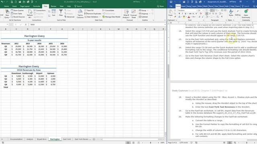Expand the Data Validation dropdown arrow
The width and height of the screenshot is (257, 144).
(x=100, y=17)
